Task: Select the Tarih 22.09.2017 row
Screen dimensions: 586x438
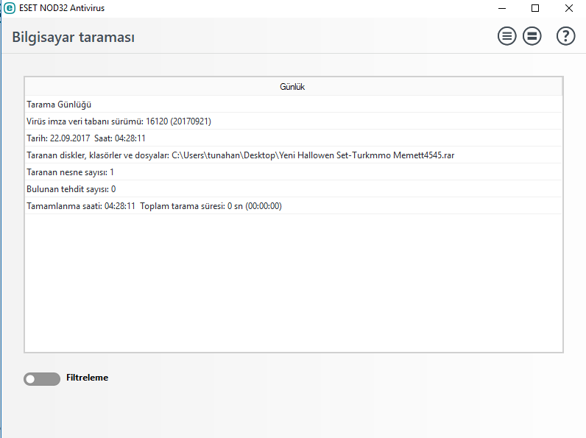Action: (x=293, y=138)
